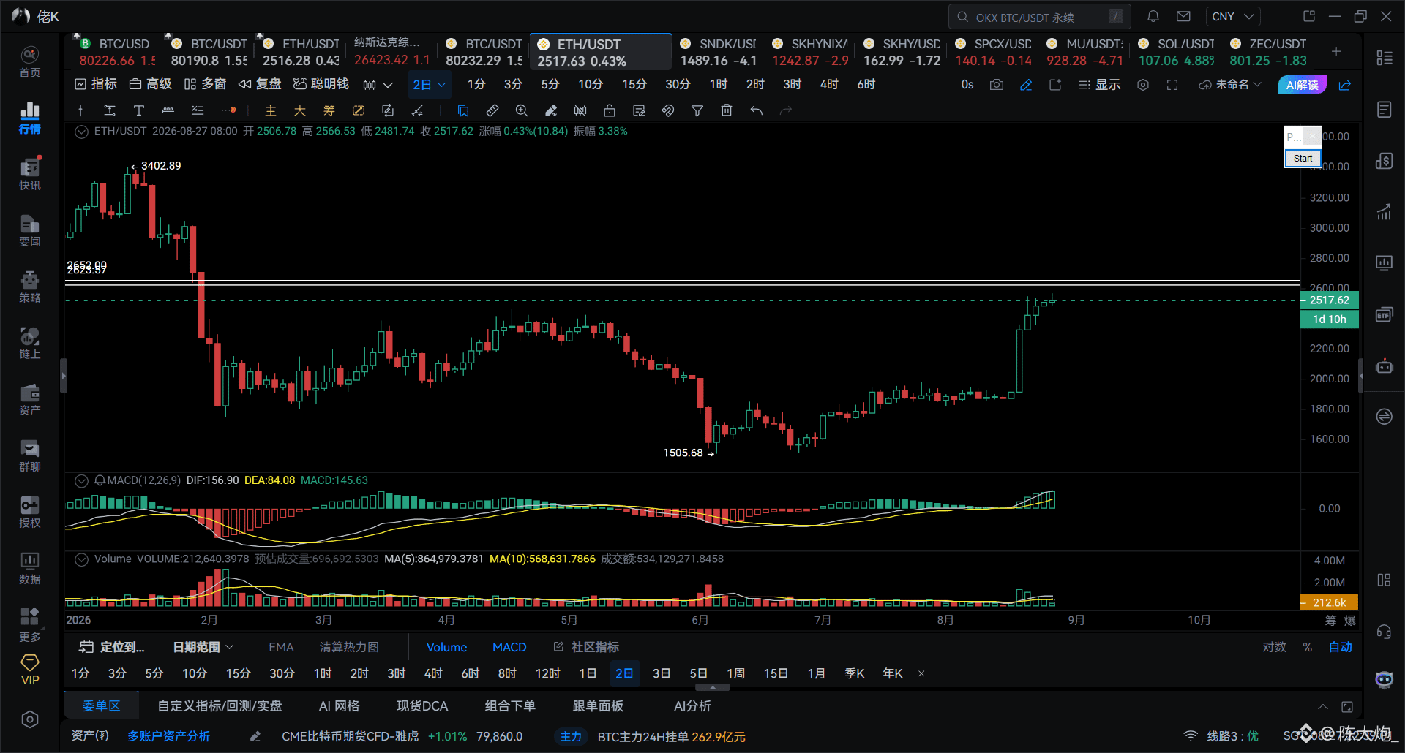Toggle the Volume indicator
The height and width of the screenshot is (753, 1405).
[x=446, y=647]
